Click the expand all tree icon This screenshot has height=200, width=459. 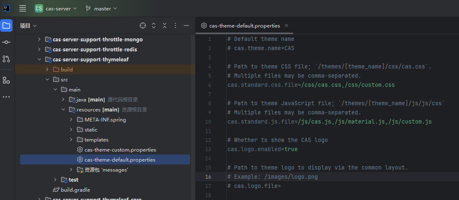[x=154, y=25]
